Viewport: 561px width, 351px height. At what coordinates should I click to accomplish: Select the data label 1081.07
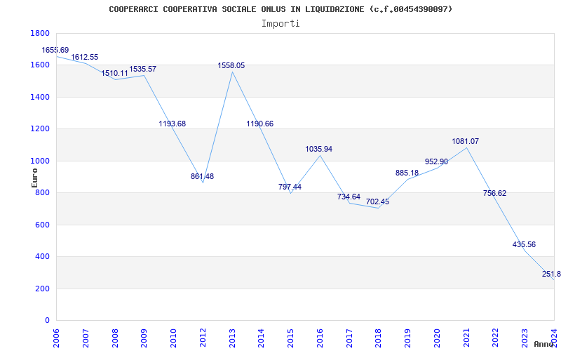[465, 142]
